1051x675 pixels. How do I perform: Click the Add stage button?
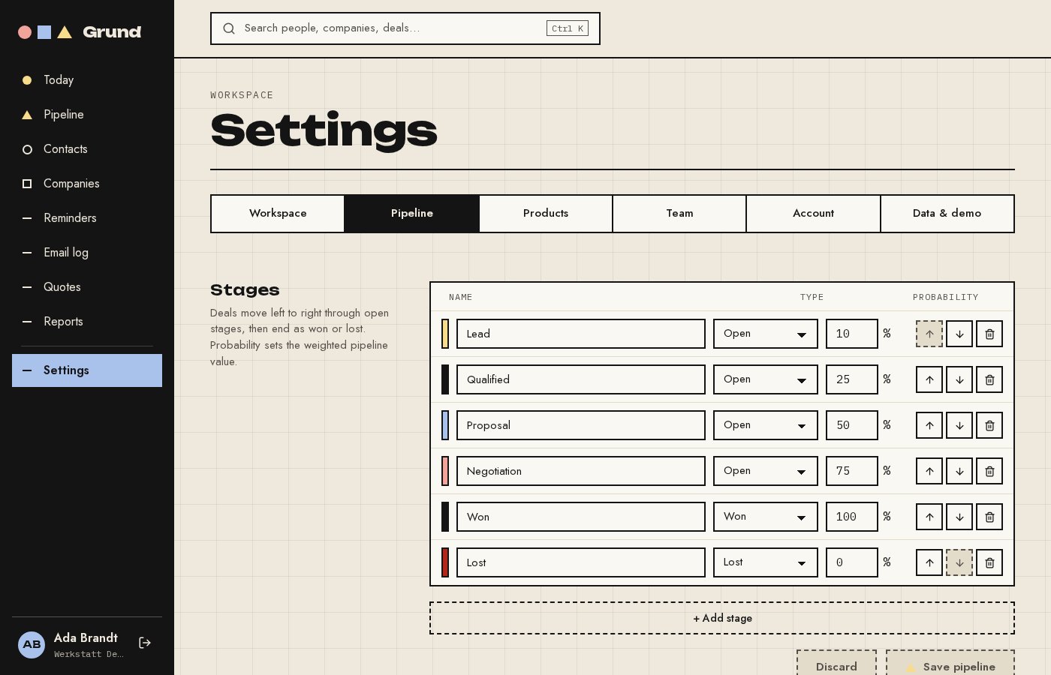point(722,618)
